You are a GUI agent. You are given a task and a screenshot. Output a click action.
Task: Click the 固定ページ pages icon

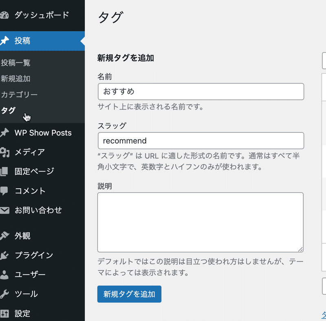tap(4, 171)
